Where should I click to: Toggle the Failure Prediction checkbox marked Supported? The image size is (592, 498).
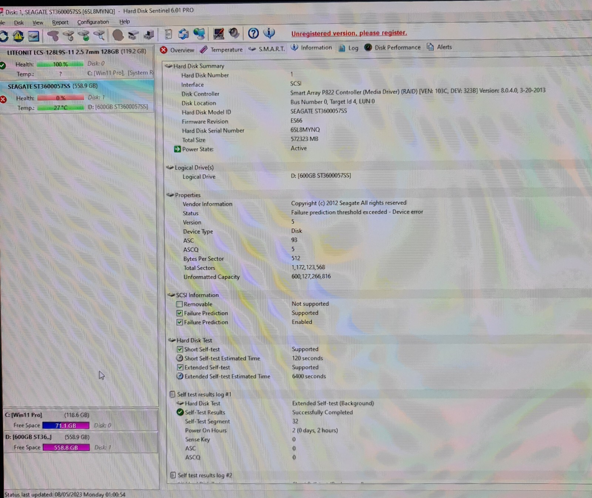(179, 313)
